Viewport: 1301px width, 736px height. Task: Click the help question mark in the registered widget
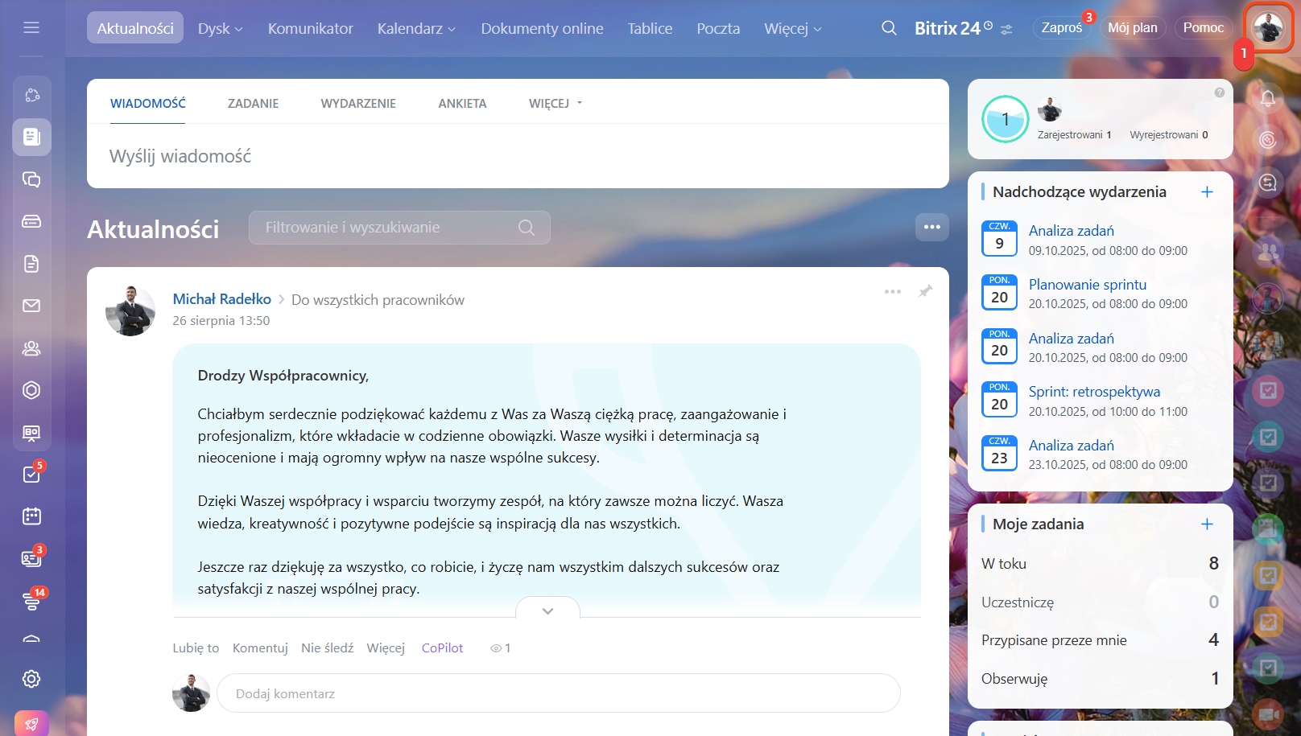(x=1219, y=93)
